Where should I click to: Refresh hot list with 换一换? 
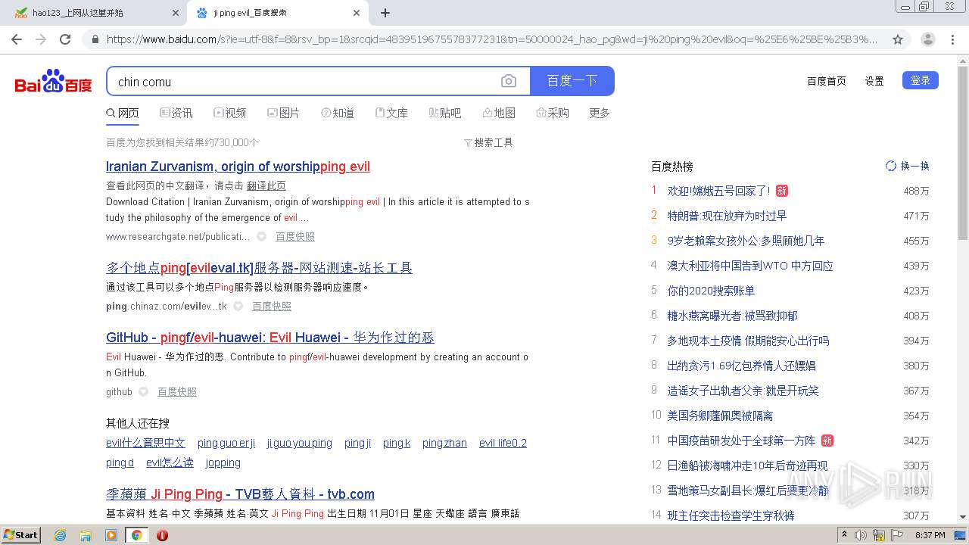tap(908, 166)
